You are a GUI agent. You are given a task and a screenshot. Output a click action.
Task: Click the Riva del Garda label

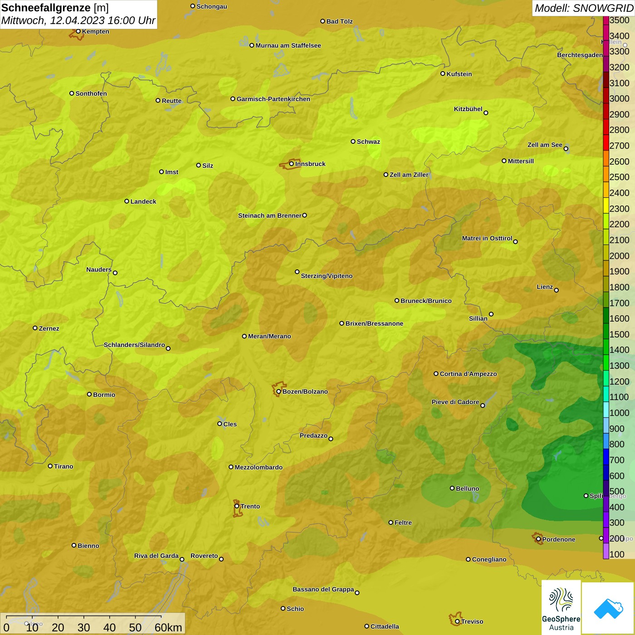156,556
